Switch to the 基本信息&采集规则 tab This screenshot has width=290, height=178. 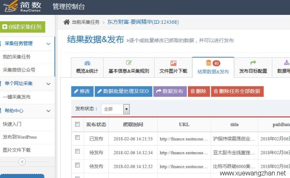click(129, 67)
